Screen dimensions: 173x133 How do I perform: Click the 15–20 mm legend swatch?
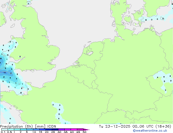coord(43,129)
